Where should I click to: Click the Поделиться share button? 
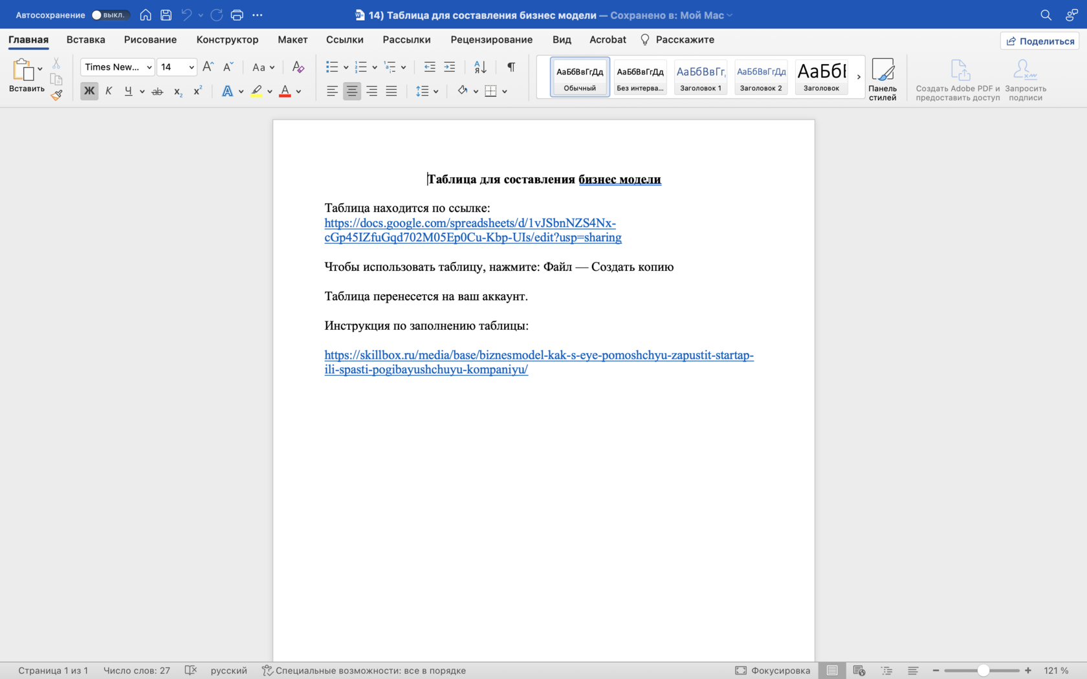click(x=1040, y=41)
